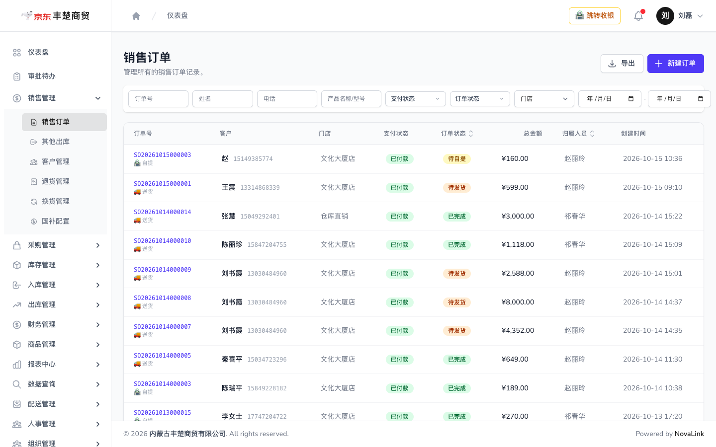Viewport: 716px width, 447px height.
Task: Select 销售订单 in the sidebar
Action: (64, 122)
